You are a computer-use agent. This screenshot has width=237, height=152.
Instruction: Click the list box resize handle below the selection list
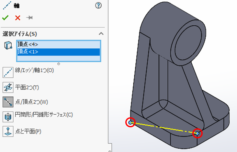point(59,64)
